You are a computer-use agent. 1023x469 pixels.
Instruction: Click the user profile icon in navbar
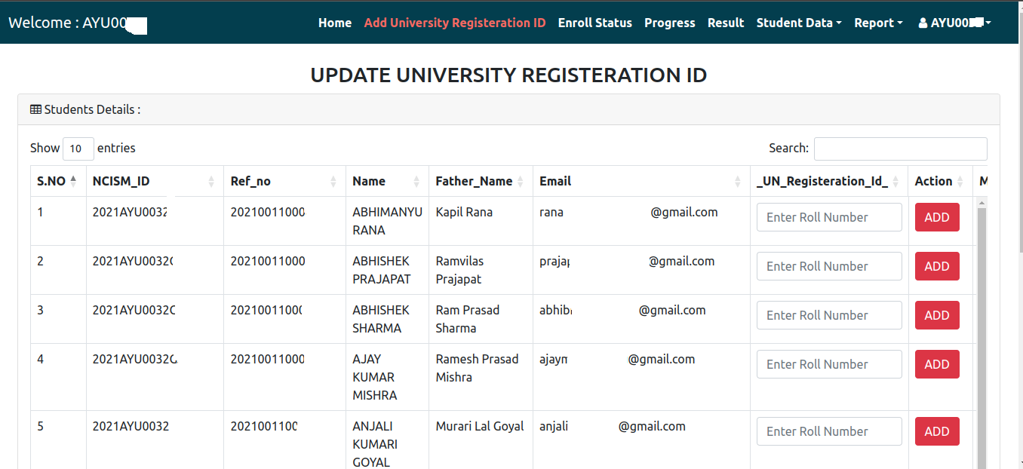[923, 23]
